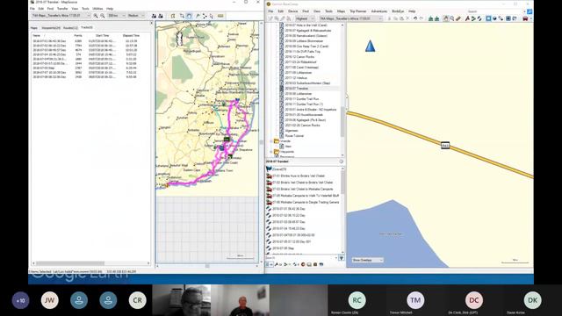Select the MapSource zoom selection tool
Viewport: 562px width, 316px height.
click(x=182, y=16)
